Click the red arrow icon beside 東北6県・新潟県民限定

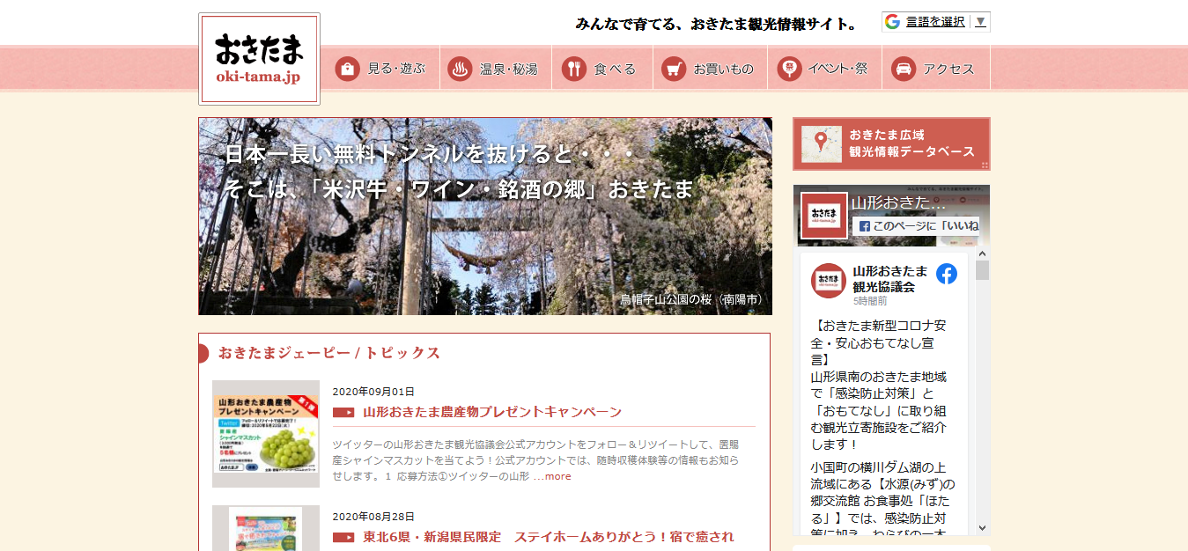tap(343, 537)
